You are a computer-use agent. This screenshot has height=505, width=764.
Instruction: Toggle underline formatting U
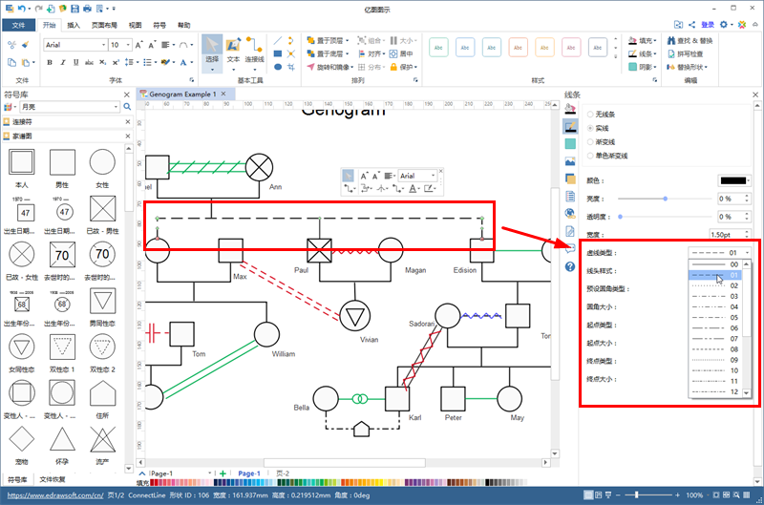click(x=75, y=62)
